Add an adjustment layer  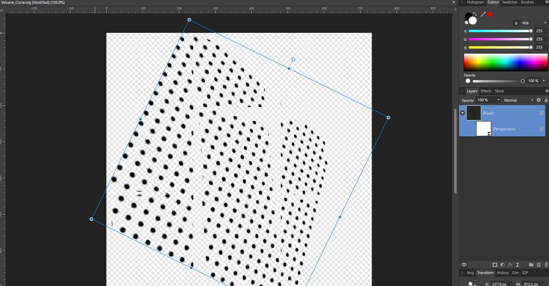[x=502, y=265]
